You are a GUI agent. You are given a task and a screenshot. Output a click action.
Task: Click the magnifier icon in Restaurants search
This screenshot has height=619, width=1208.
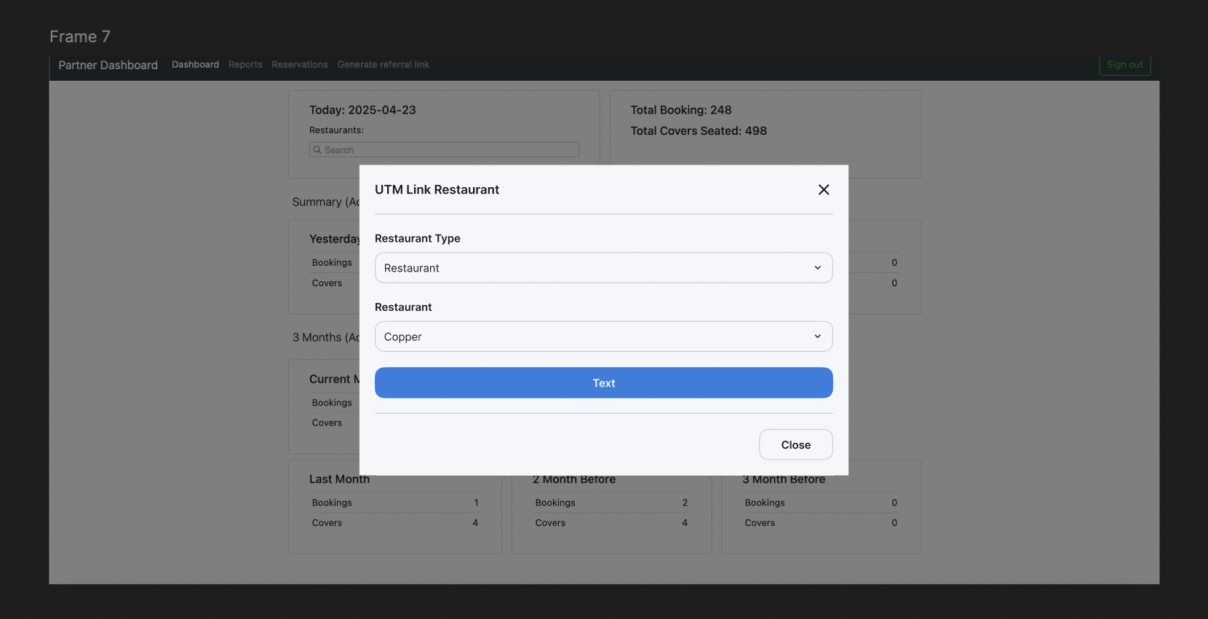coord(317,150)
